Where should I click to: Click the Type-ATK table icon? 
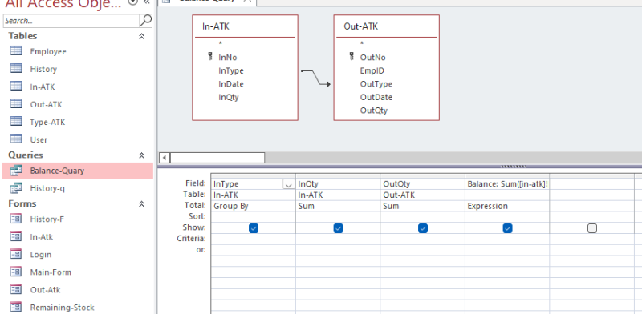click(16, 122)
